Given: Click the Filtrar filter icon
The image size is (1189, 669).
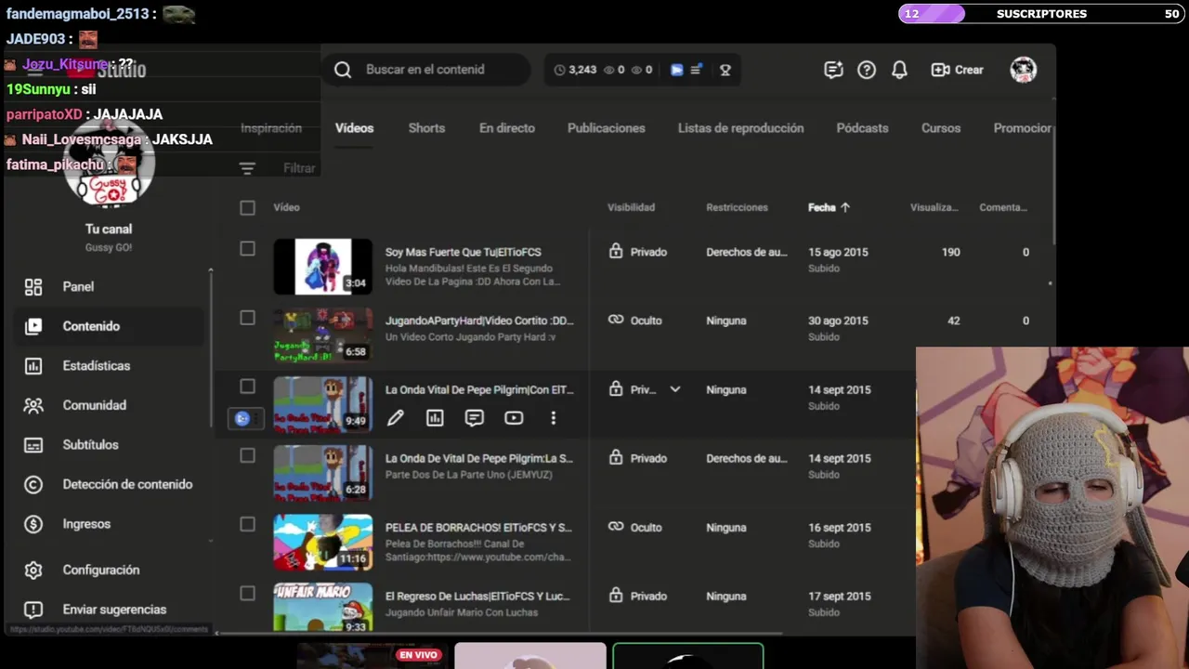Looking at the screenshot, I should [247, 168].
